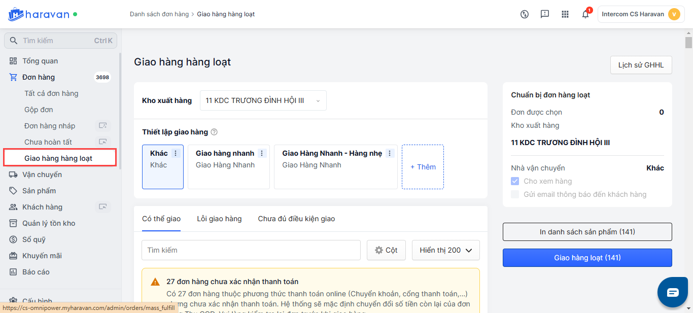This screenshot has width=693, height=313.
Task: Toggle the Cho xem hàng checkbox
Action: click(515, 181)
